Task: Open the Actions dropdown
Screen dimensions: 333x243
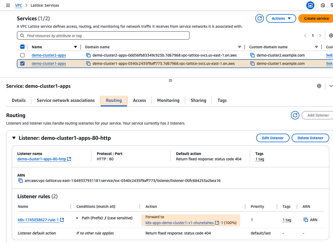Action: coord(281,18)
